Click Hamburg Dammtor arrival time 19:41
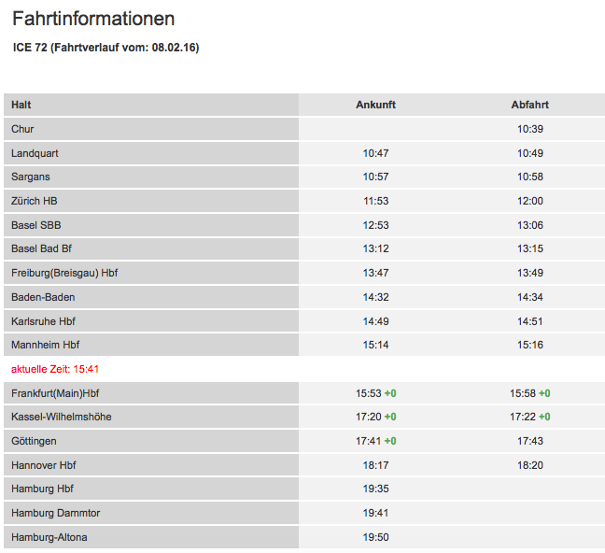Viewport: 605px width, 553px height. point(375,513)
